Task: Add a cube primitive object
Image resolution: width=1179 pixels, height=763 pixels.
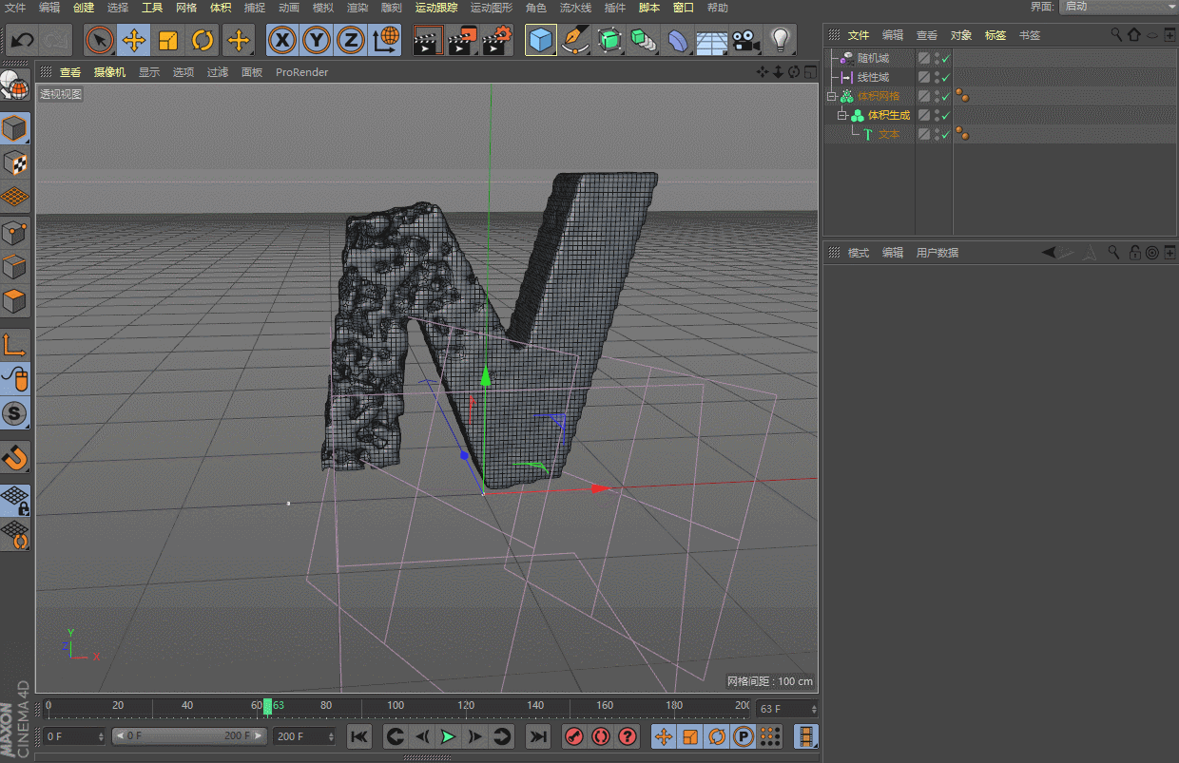Action: [x=540, y=40]
